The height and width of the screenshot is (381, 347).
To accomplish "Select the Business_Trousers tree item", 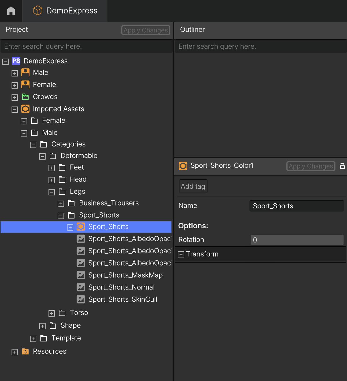I will click(109, 203).
